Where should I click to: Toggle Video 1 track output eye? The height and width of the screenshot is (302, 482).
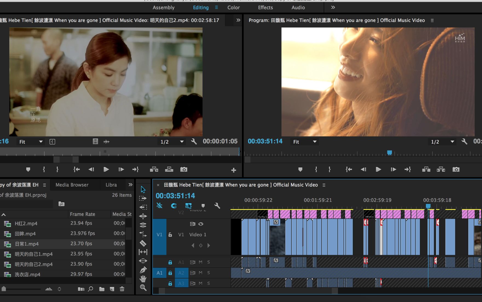(x=201, y=224)
